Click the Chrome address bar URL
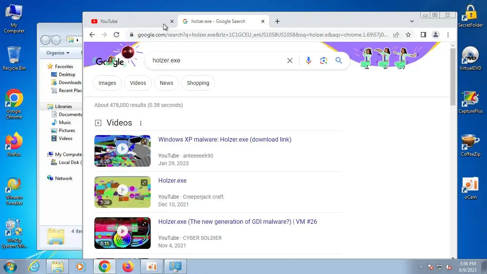 click(x=263, y=35)
